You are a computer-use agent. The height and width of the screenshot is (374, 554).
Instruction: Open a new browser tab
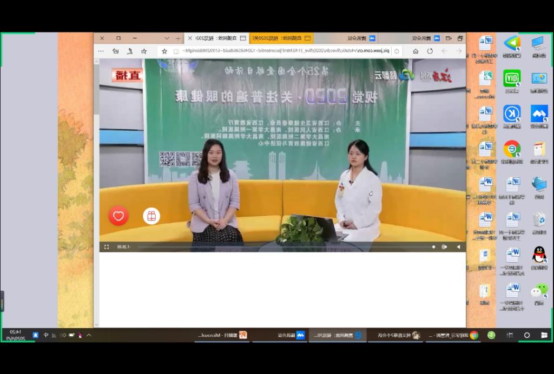coord(178,38)
